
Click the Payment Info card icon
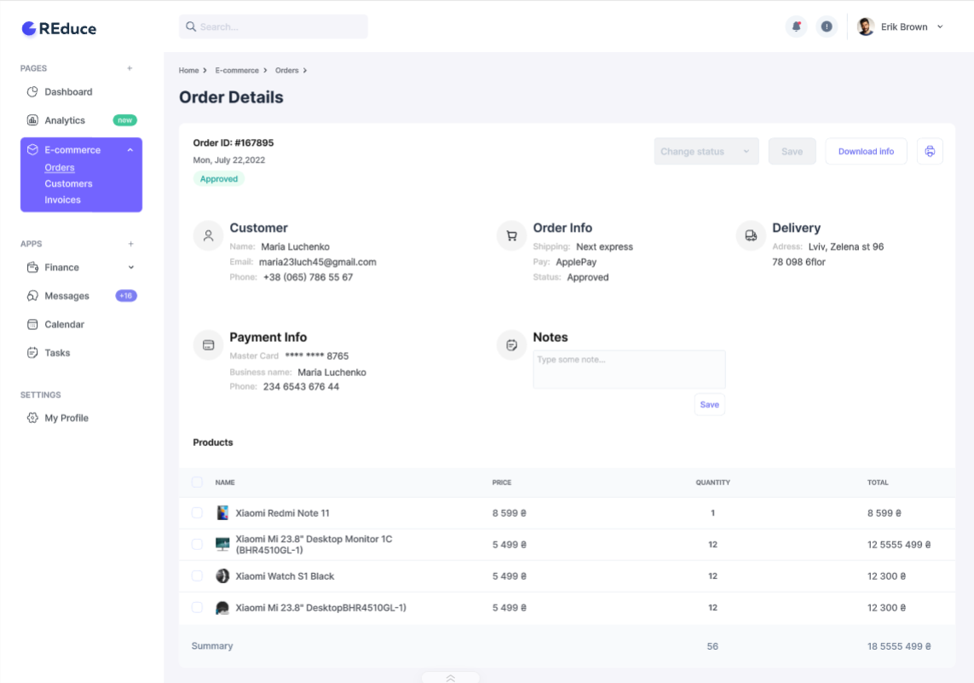(208, 345)
